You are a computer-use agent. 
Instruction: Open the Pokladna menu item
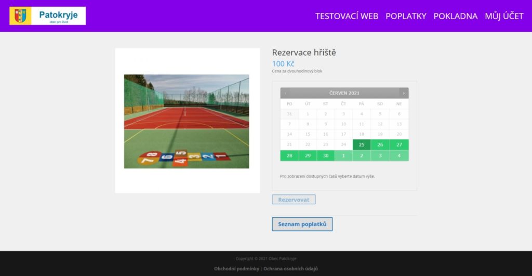(x=455, y=16)
